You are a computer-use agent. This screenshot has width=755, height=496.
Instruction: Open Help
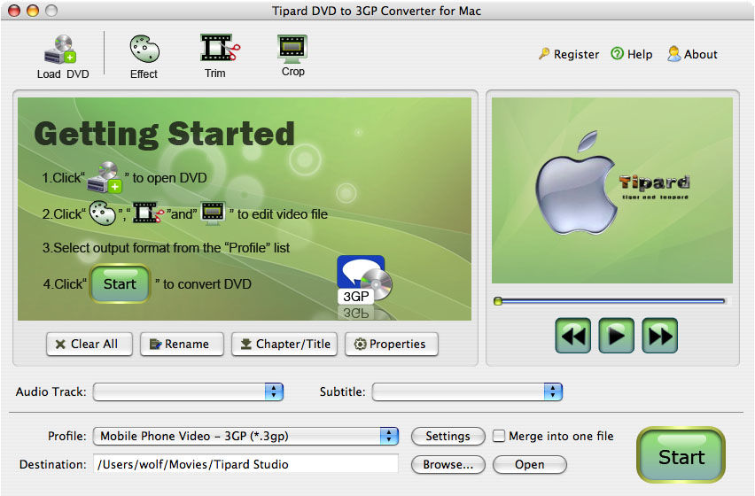pyautogui.click(x=632, y=54)
